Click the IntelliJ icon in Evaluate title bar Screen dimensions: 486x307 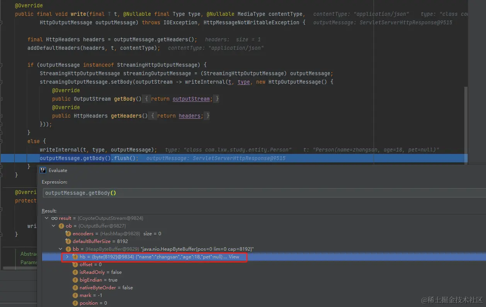coord(43,170)
